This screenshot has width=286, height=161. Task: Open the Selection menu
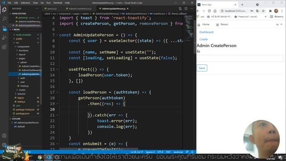point(25,3)
